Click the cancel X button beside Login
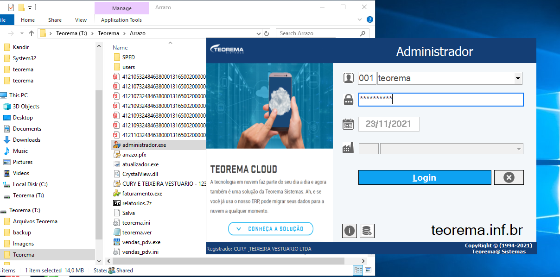560x277 pixels. pos(509,177)
